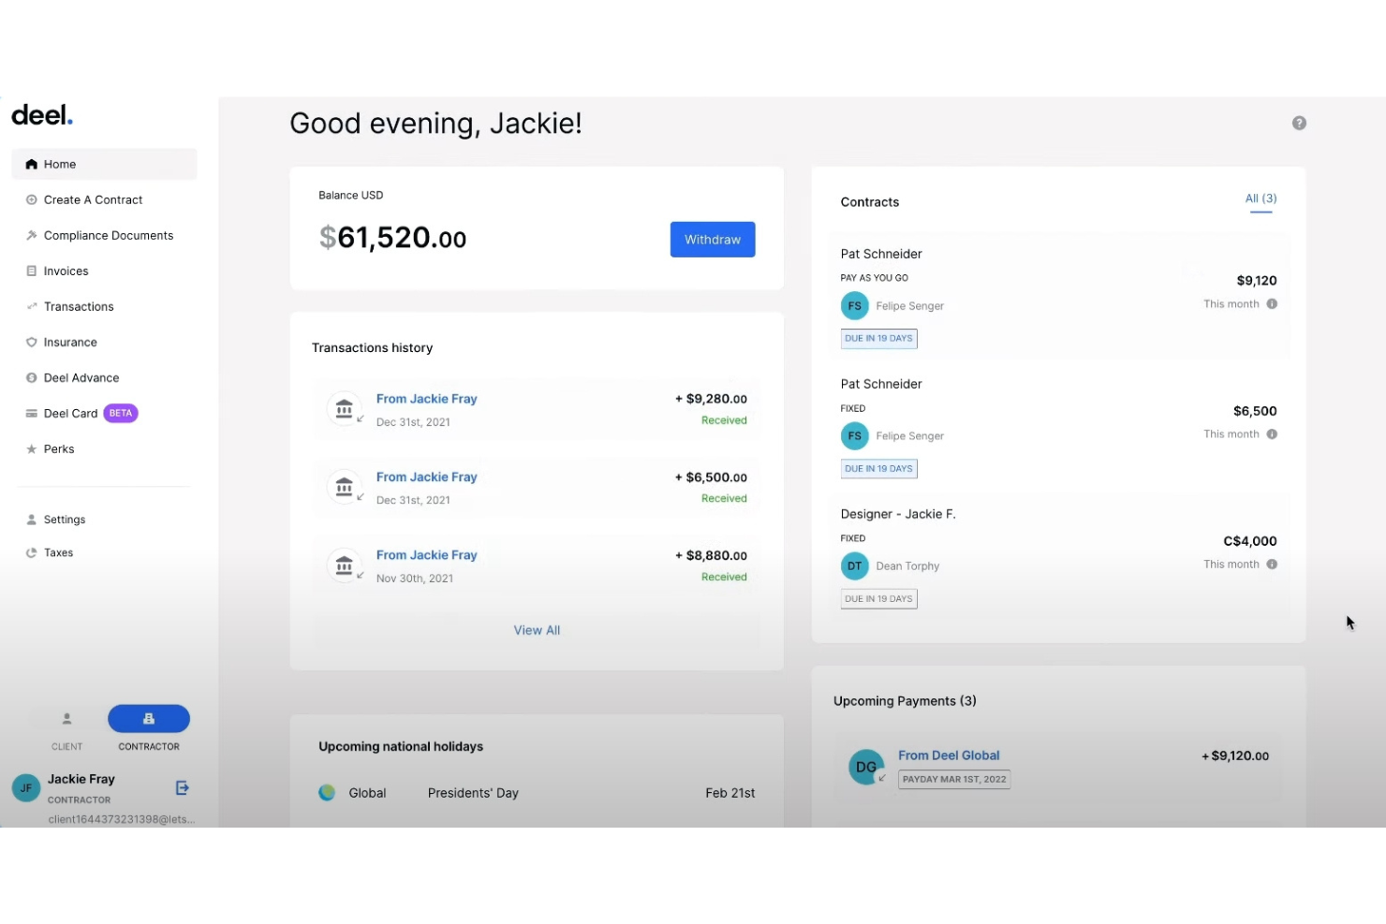
Task: Go to Home in sidebar
Action: coord(104,164)
